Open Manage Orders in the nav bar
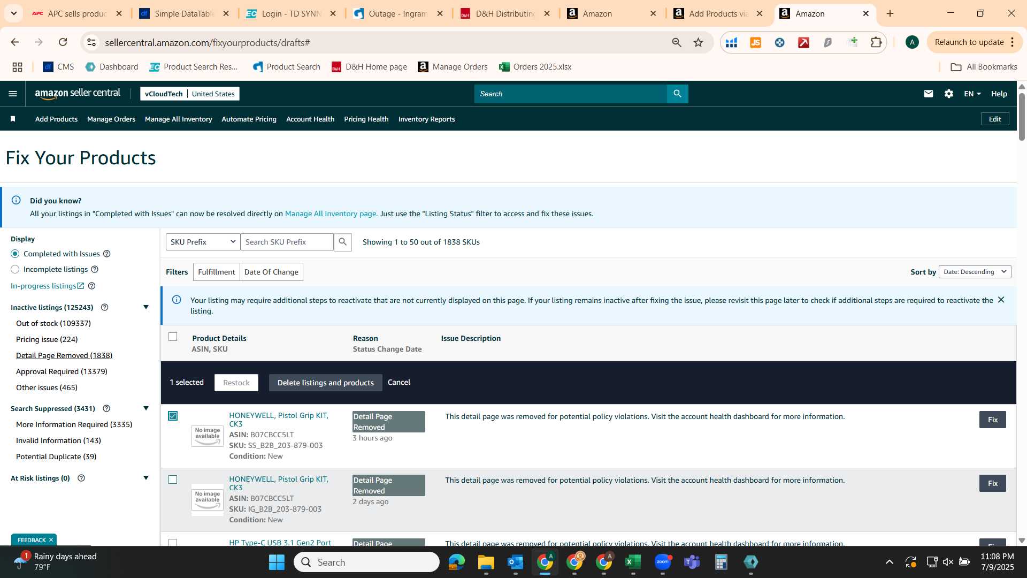1027x578 pixels. coord(111,119)
